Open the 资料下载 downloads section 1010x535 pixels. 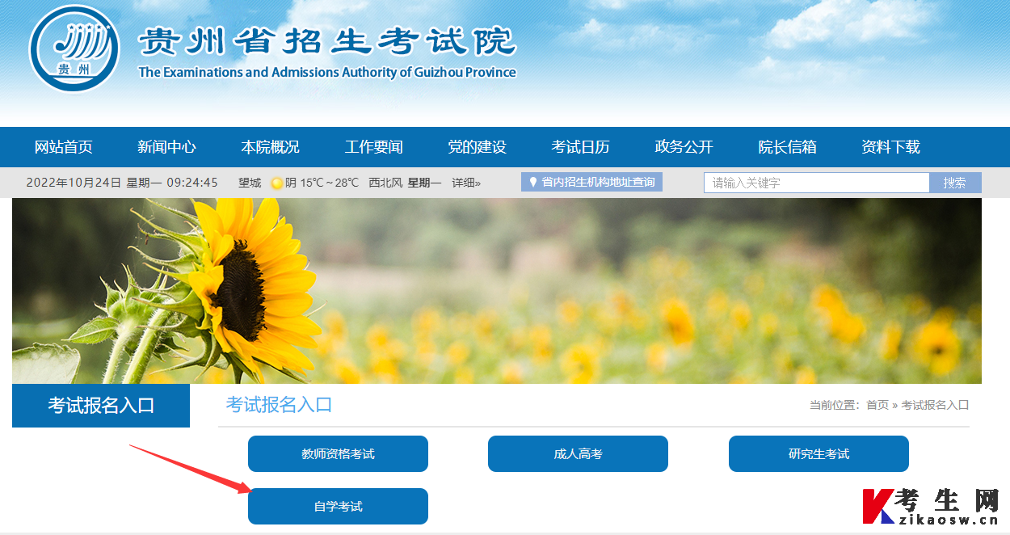[x=890, y=146]
